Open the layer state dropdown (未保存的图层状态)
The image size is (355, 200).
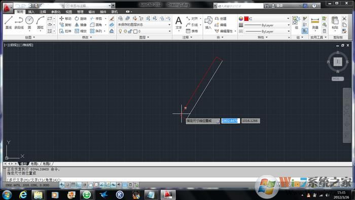point(144,24)
